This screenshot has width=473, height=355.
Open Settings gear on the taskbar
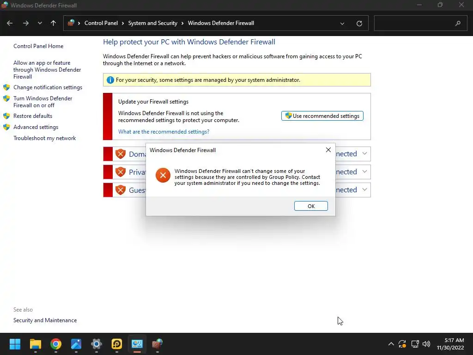(97, 344)
